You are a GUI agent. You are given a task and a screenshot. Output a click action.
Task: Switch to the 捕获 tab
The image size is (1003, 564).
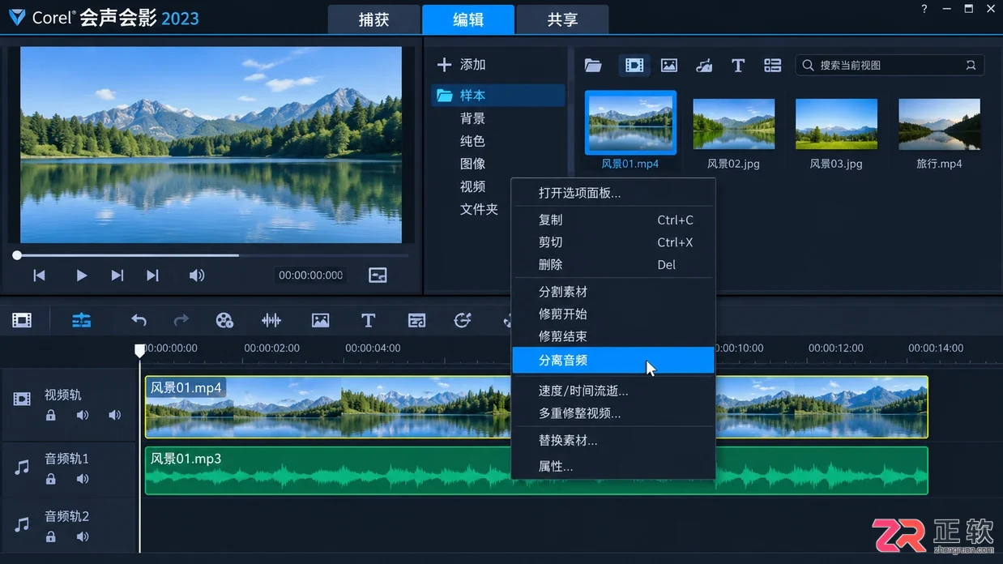[x=374, y=19]
